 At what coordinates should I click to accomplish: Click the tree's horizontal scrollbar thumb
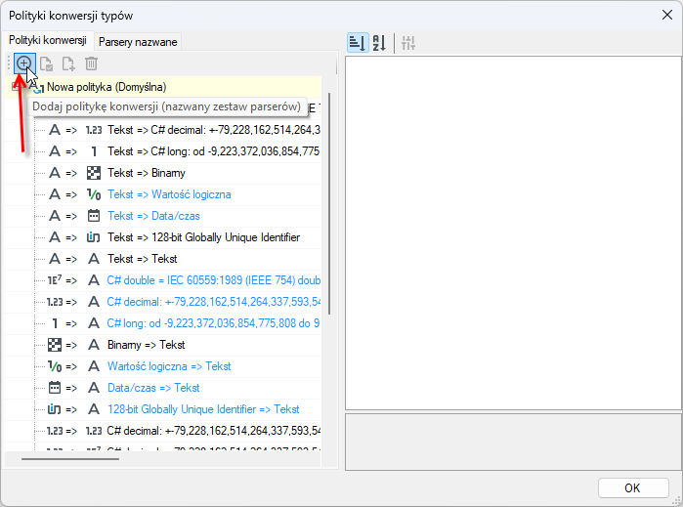coord(70,459)
